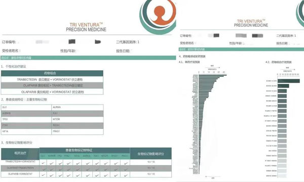Select the TRABECTEDIN + VORINOSTAT combination row
304x182 pixels.
[x=52, y=79]
